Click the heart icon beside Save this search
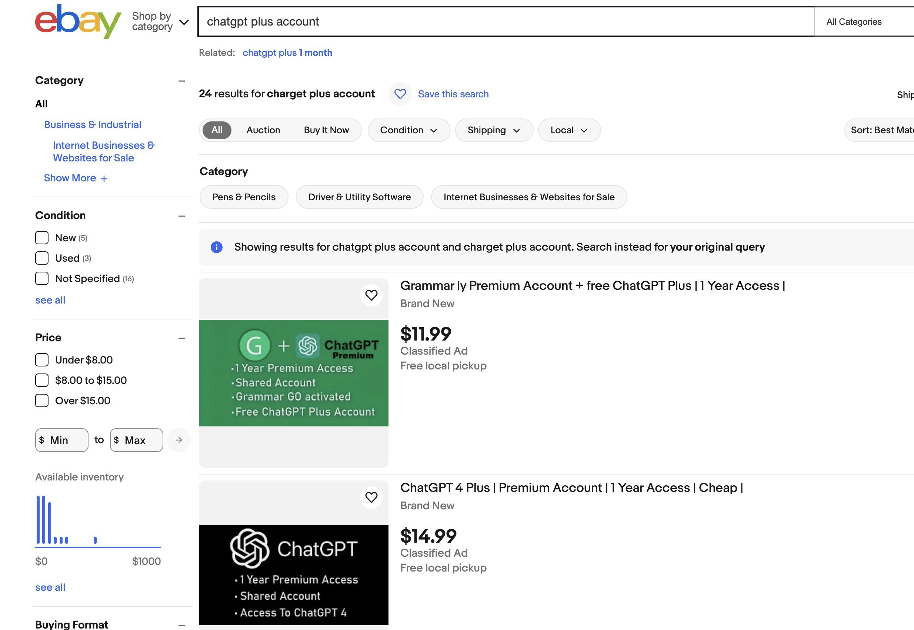Image resolution: width=914 pixels, height=630 pixels. coord(400,94)
